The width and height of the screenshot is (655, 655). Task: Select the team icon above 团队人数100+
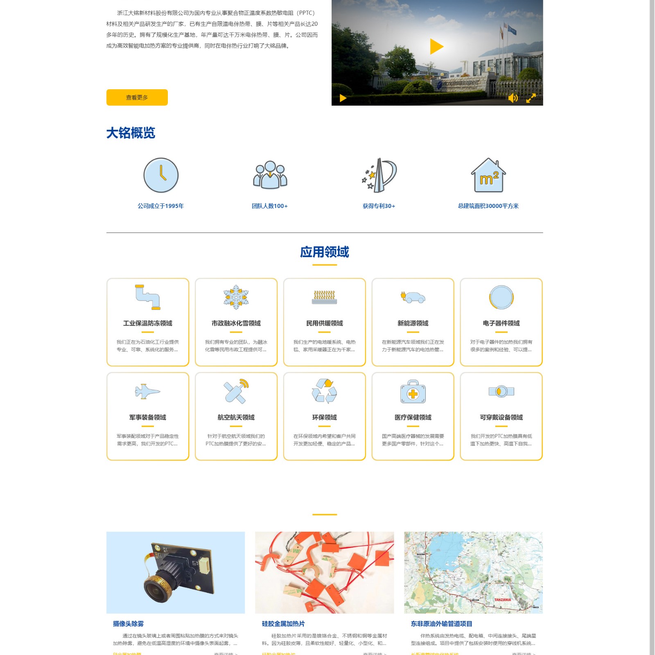(x=270, y=175)
